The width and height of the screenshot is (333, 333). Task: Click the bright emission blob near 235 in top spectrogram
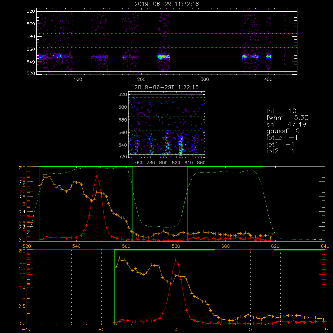click(164, 57)
